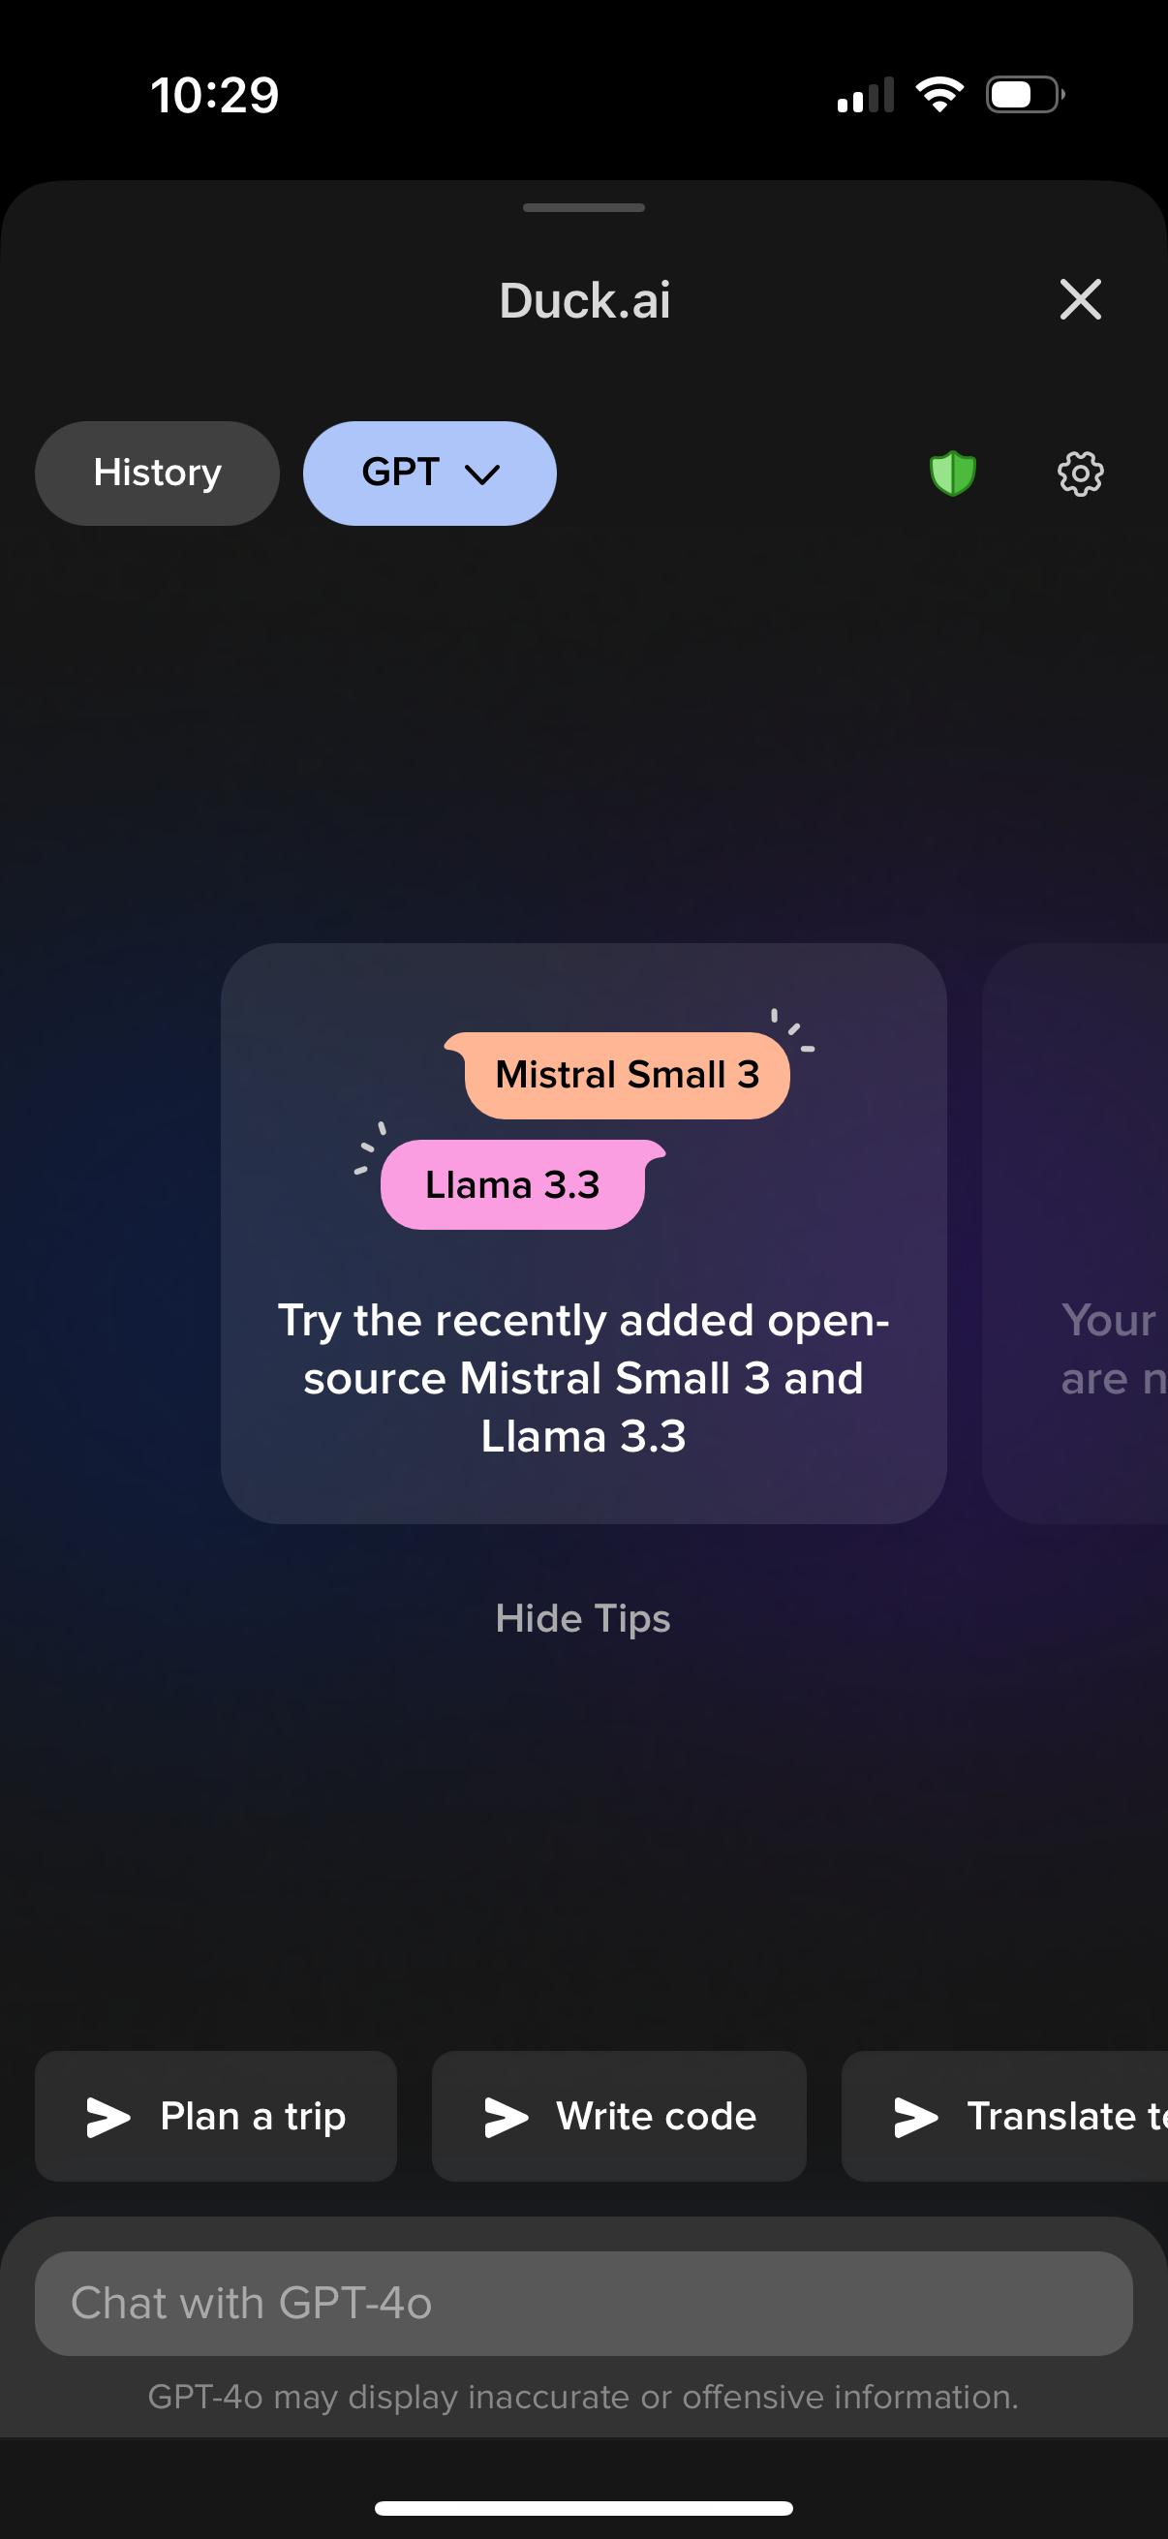Open Duck.ai settings gear
The height and width of the screenshot is (2539, 1168).
tap(1078, 474)
